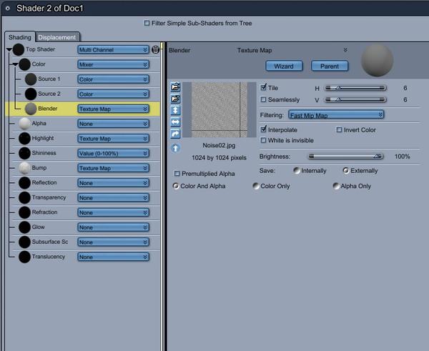This screenshot has height=351, width=429.
Task: Enable Filter Simple Sub-Shaders from Tree
Action: click(x=147, y=23)
